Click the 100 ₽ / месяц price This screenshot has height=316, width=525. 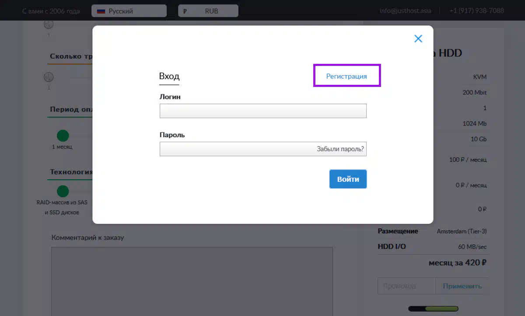468,160
